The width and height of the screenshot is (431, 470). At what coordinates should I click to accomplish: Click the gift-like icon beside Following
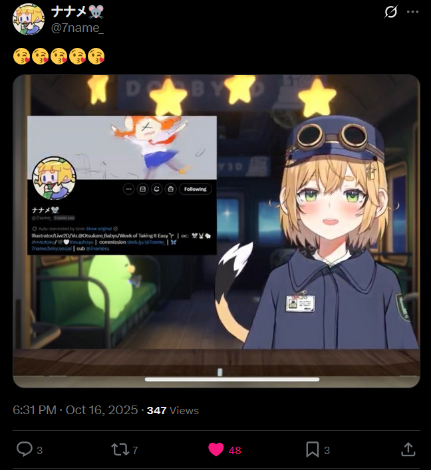pos(171,189)
